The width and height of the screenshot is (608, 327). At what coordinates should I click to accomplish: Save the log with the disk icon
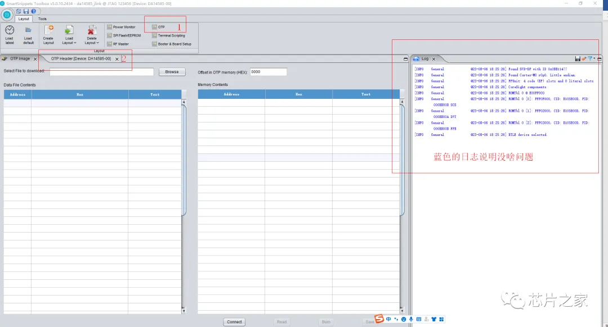tap(578, 59)
